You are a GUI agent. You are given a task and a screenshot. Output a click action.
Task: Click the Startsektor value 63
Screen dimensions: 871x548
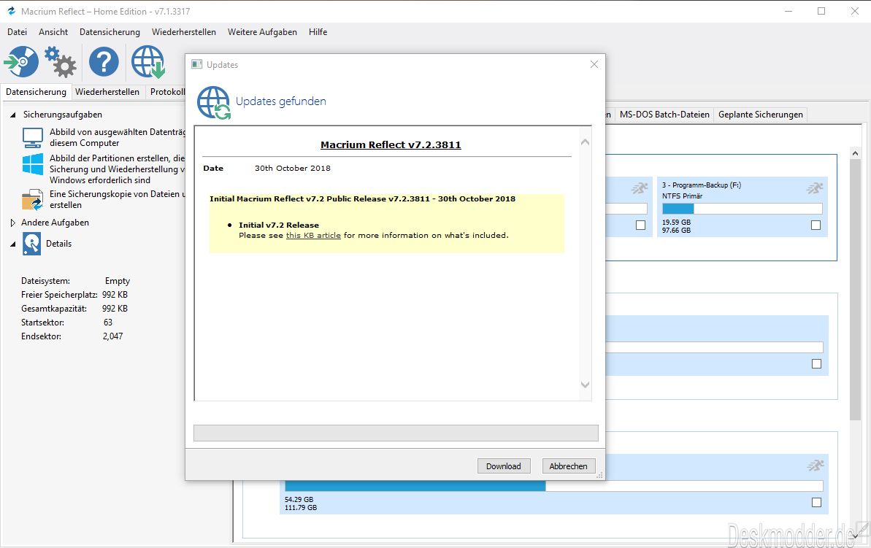click(x=108, y=323)
